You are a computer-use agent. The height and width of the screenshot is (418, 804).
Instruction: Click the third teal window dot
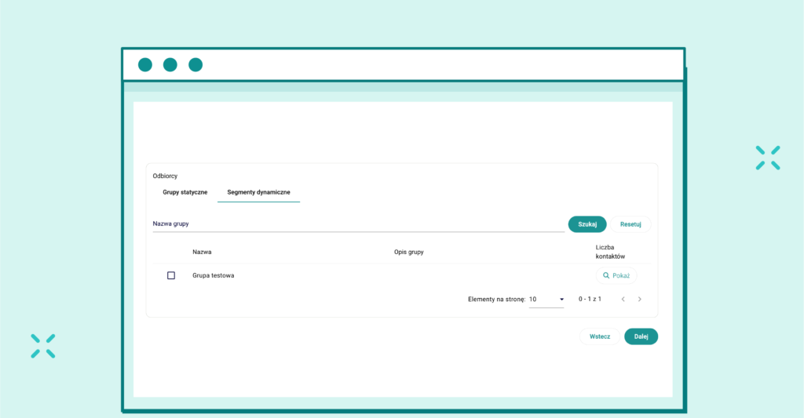[x=196, y=65]
